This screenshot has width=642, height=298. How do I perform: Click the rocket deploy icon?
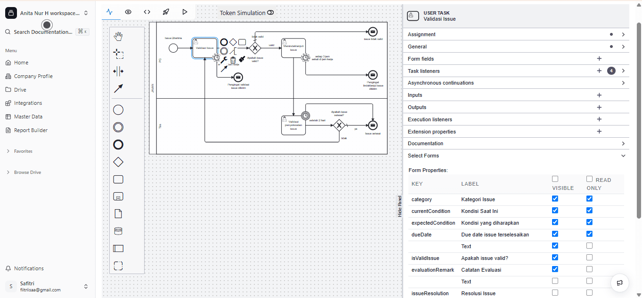coord(166,12)
